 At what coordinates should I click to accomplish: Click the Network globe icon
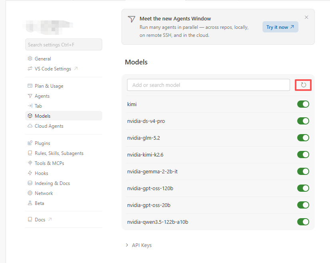coord(30,193)
